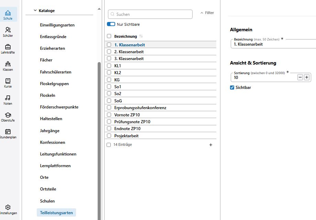Tick the checkbox beside KL1
This screenshot has width=316, height=220.
pyautogui.click(x=109, y=66)
